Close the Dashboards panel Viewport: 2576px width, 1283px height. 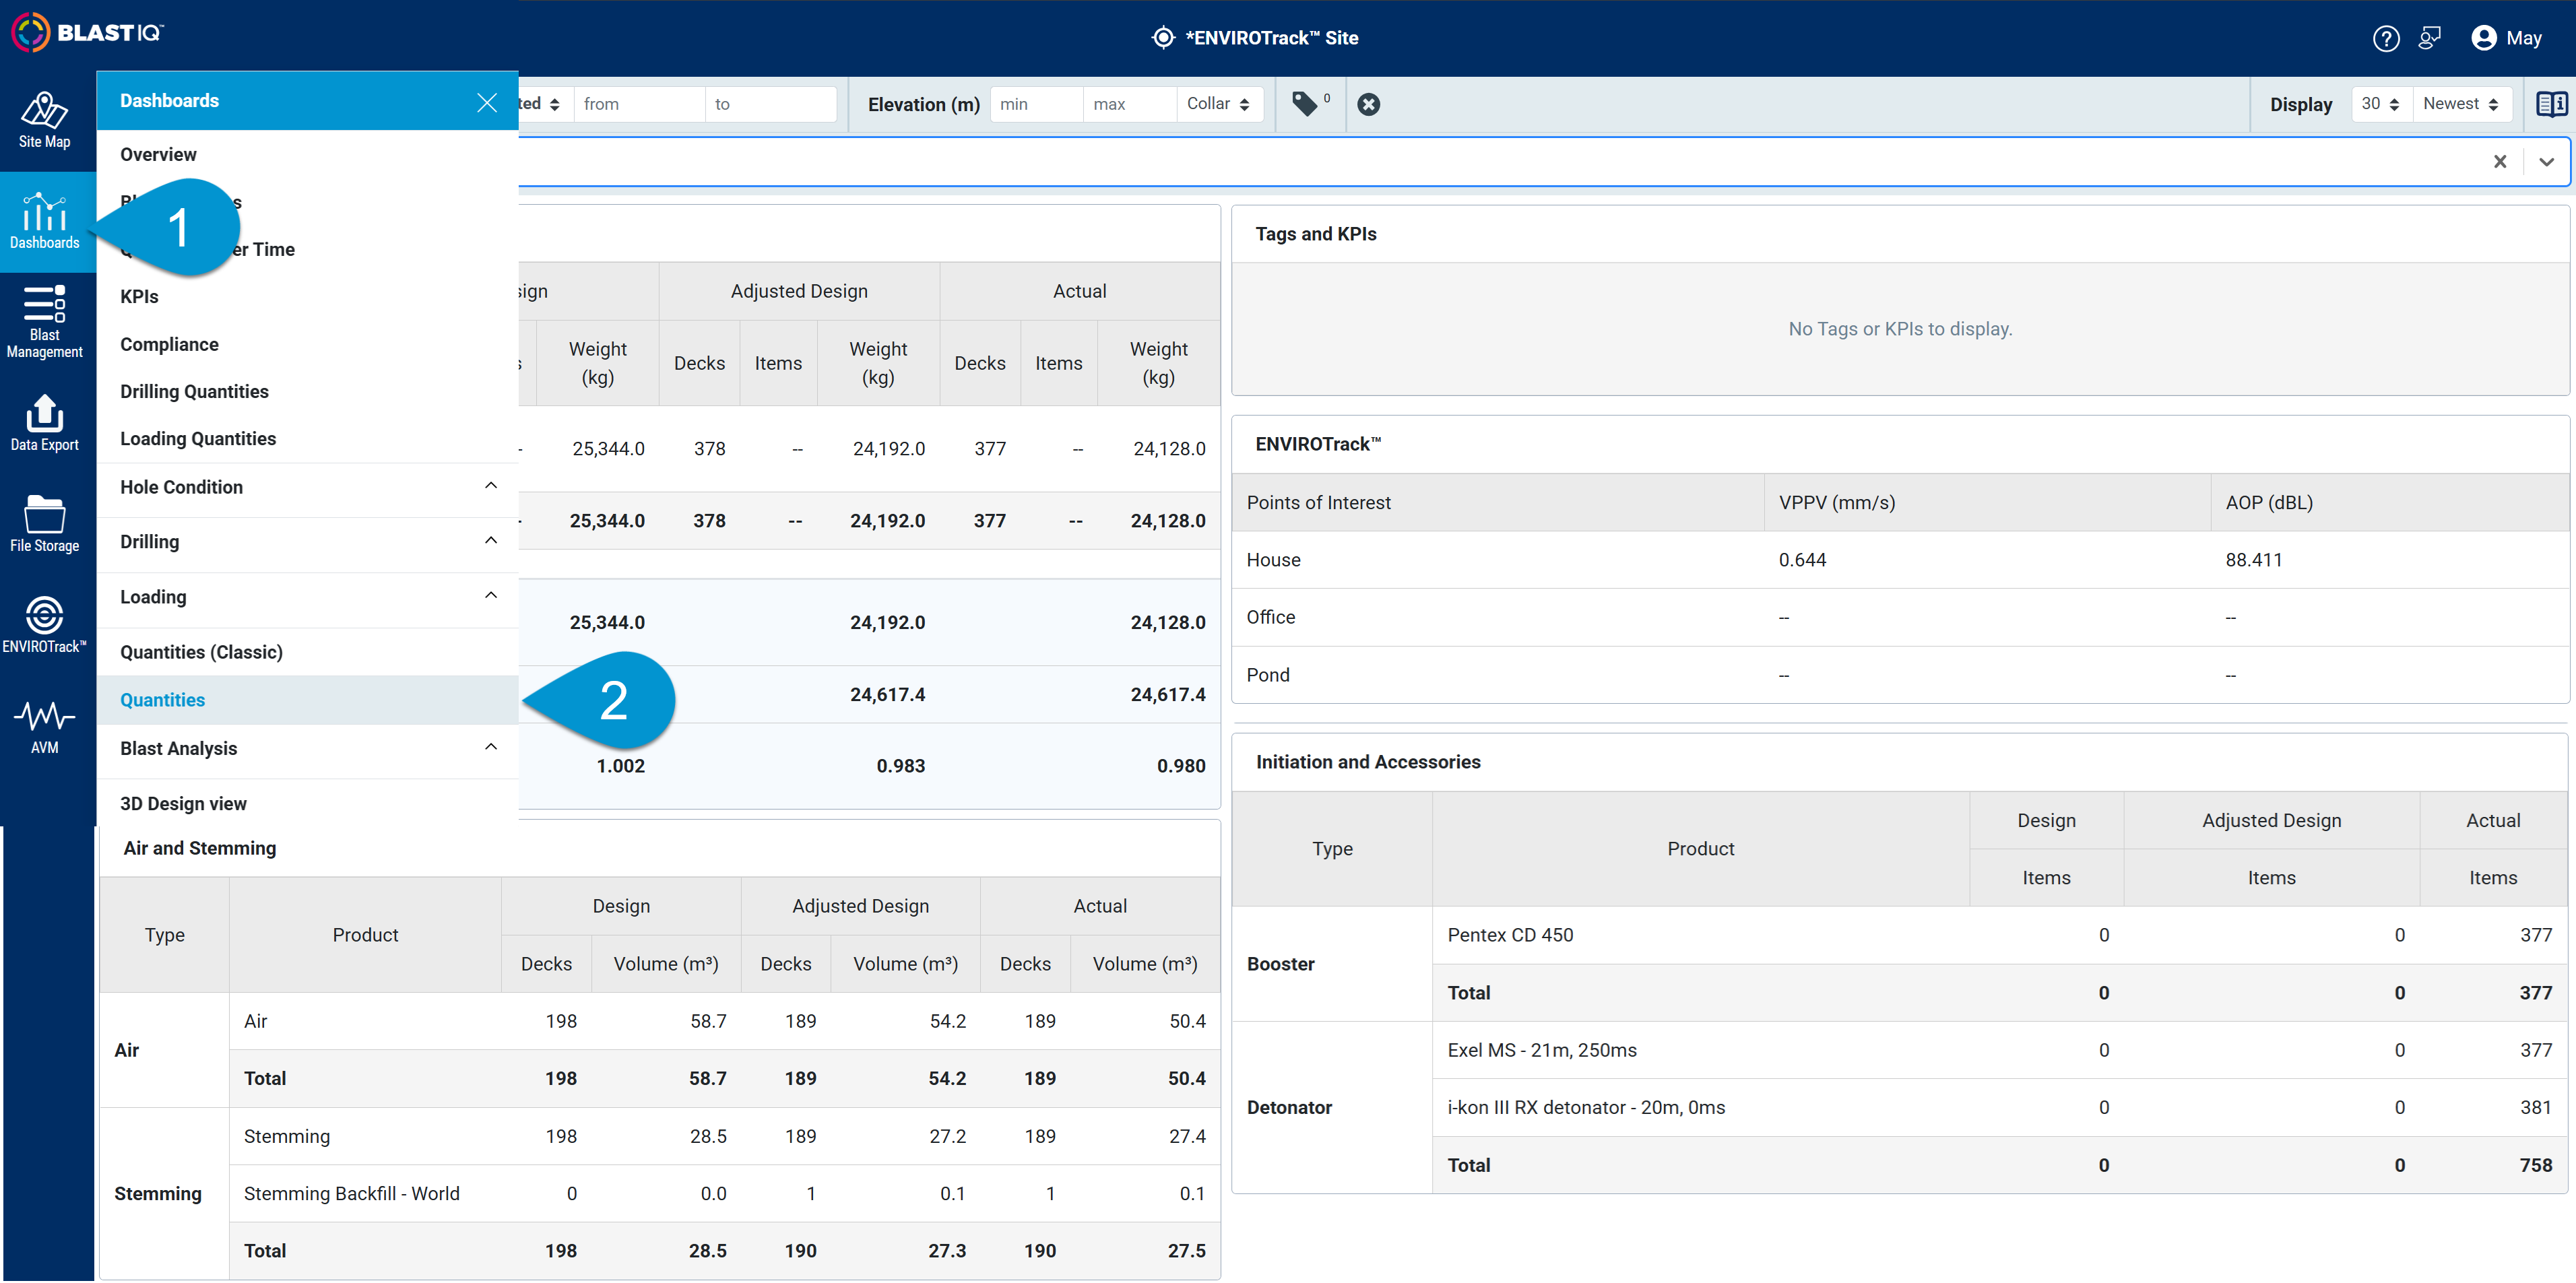click(x=487, y=102)
